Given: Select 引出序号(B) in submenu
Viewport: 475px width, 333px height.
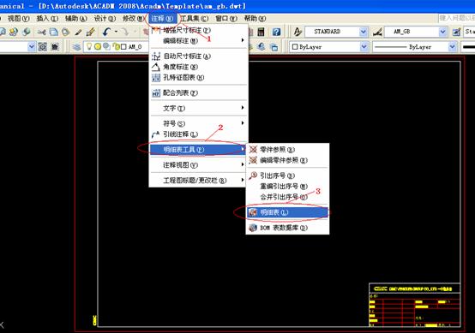Looking at the screenshot, I should tap(287, 175).
